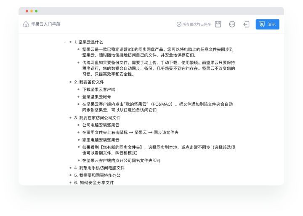
Task: Open the more options ellipsis menu
Action: (x=232, y=24)
